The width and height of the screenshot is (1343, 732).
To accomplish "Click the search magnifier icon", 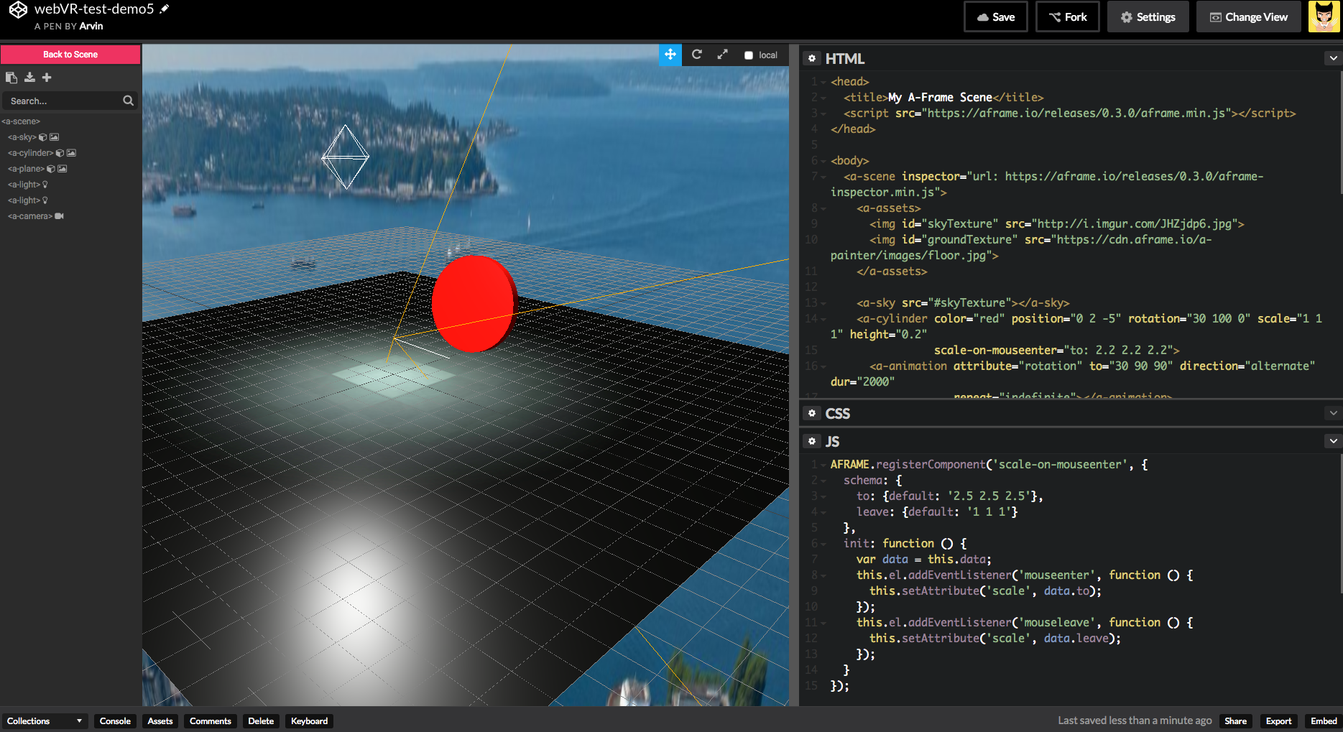I will pyautogui.click(x=128, y=101).
